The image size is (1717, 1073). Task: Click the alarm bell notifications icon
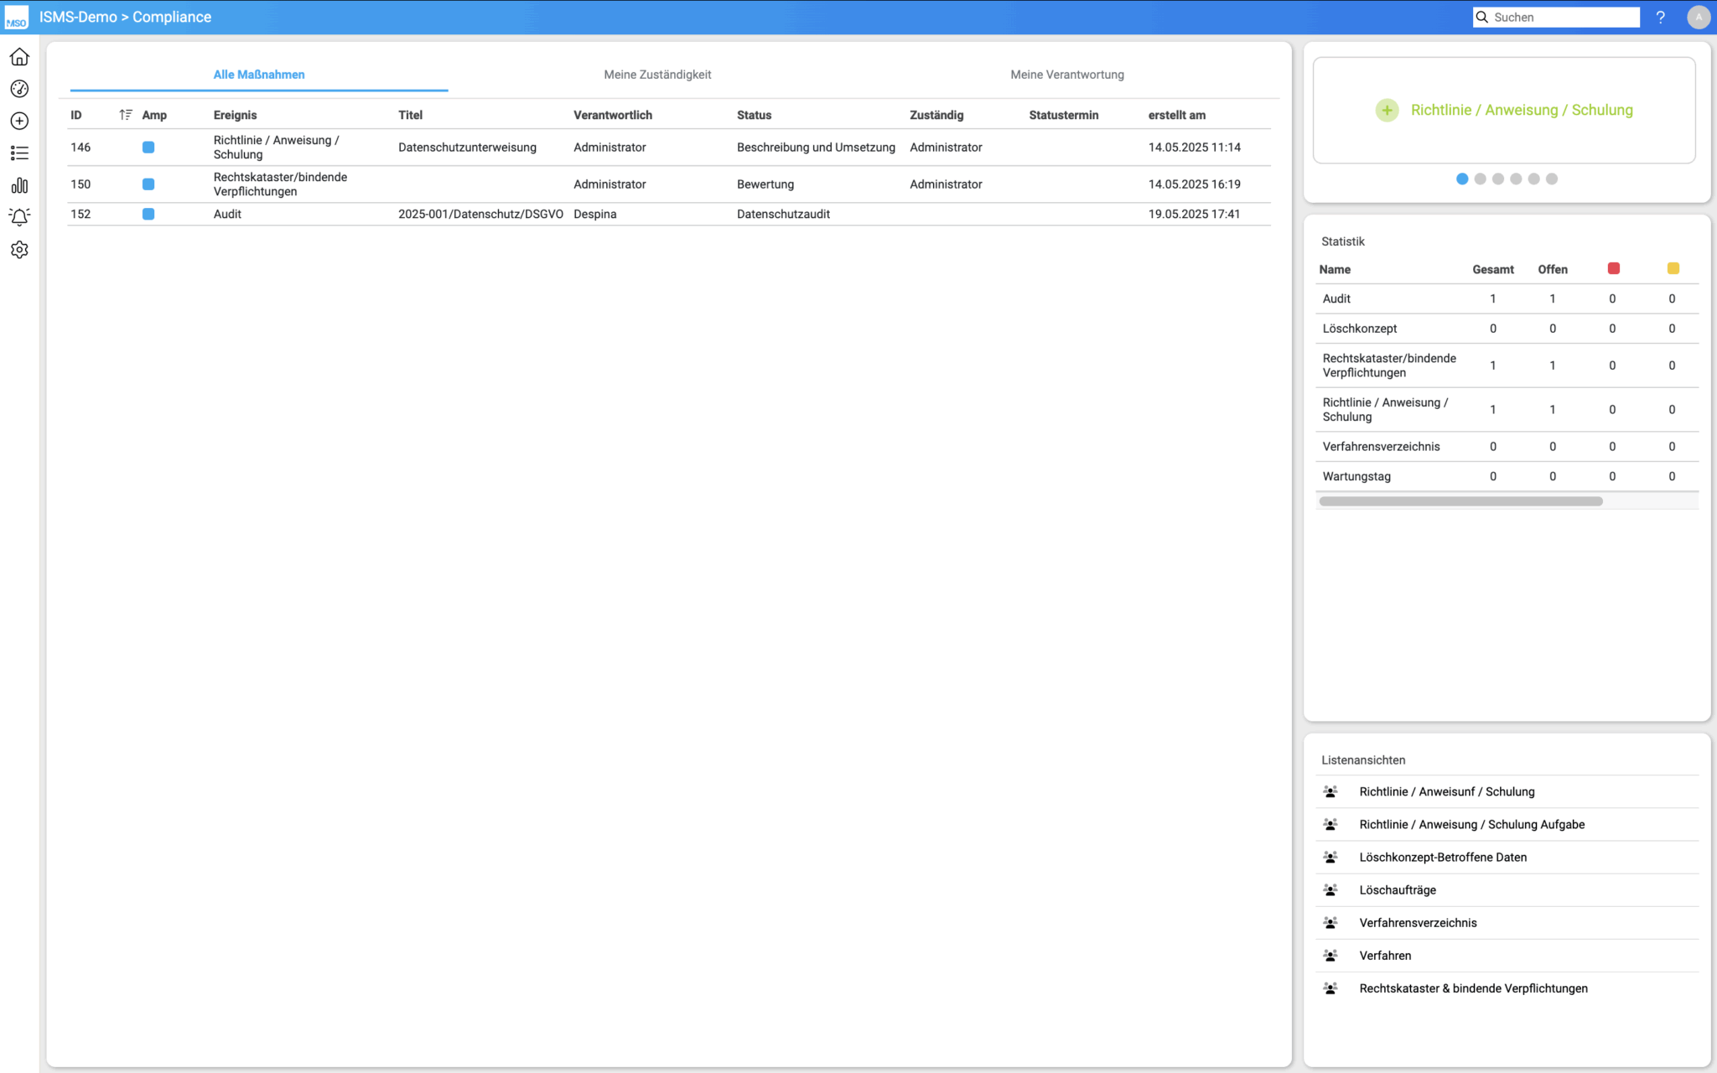click(19, 217)
